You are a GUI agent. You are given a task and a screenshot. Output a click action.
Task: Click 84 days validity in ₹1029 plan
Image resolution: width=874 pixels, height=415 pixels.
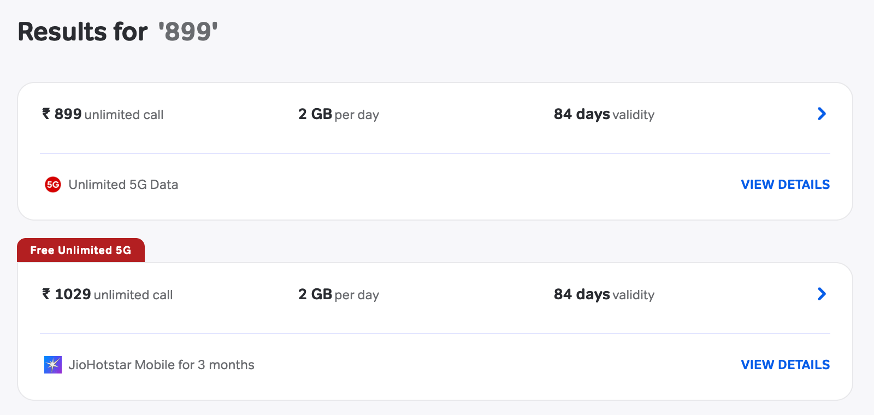(604, 294)
